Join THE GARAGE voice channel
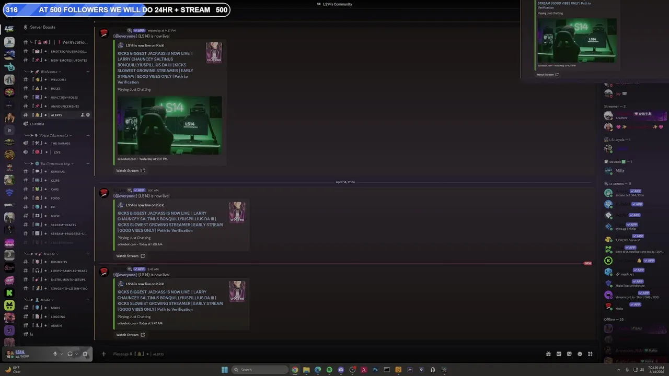This screenshot has height=376, width=669. pos(56,143)
